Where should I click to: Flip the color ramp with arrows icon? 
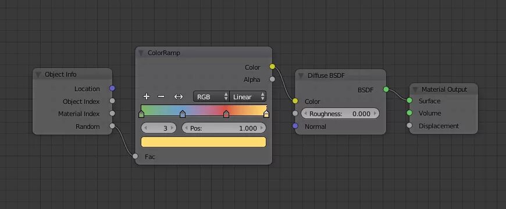179,96
